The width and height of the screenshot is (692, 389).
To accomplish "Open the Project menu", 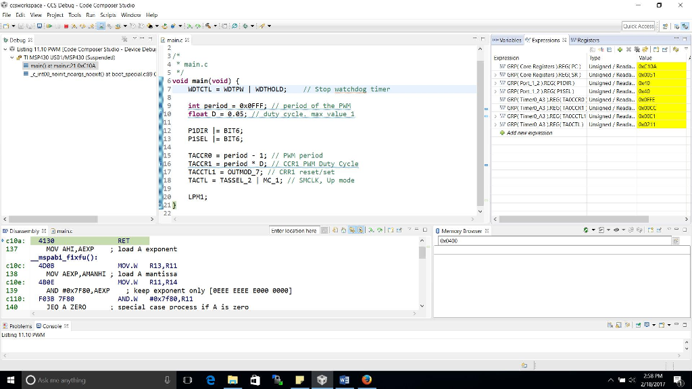I will click(55, 15).
